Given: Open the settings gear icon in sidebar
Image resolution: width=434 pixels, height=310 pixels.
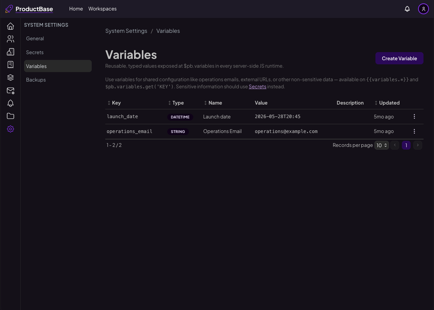Looking at the screenshot, I should coord(10,129).
